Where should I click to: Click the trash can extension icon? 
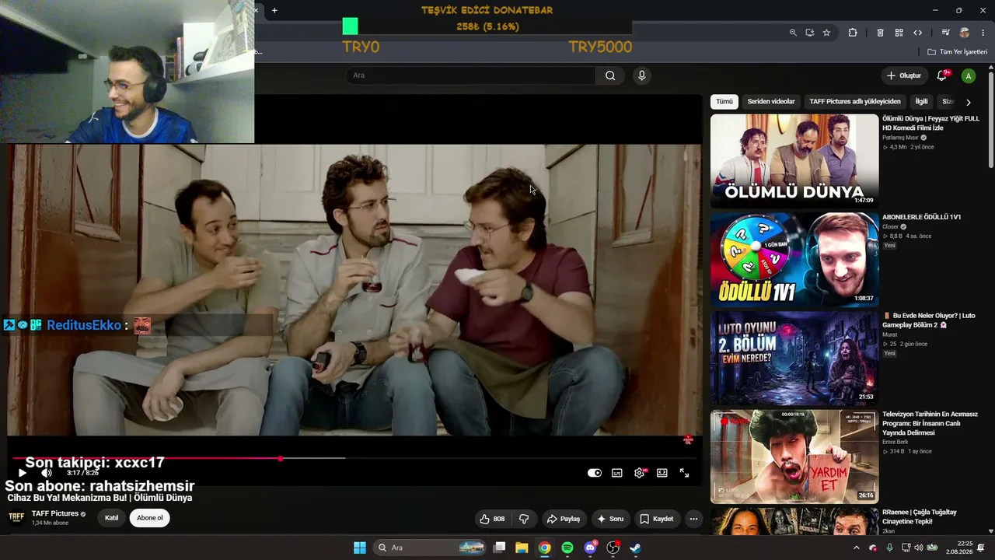point(880,33)
